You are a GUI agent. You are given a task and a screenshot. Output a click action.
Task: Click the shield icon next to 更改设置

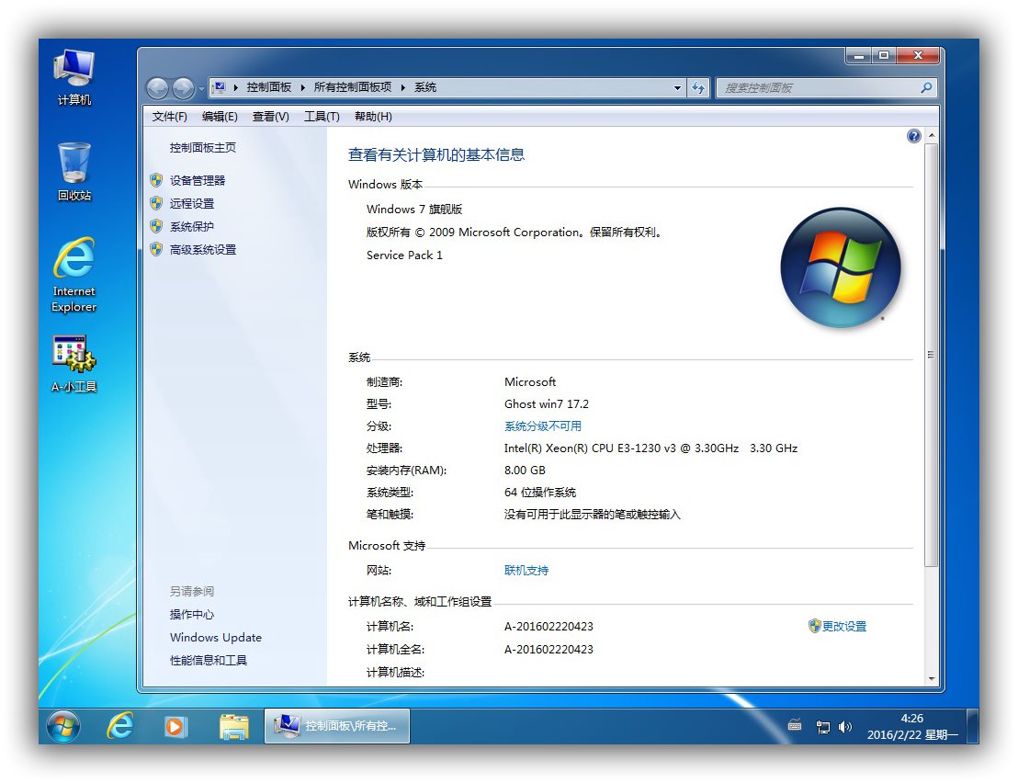[x=815, y=626]
